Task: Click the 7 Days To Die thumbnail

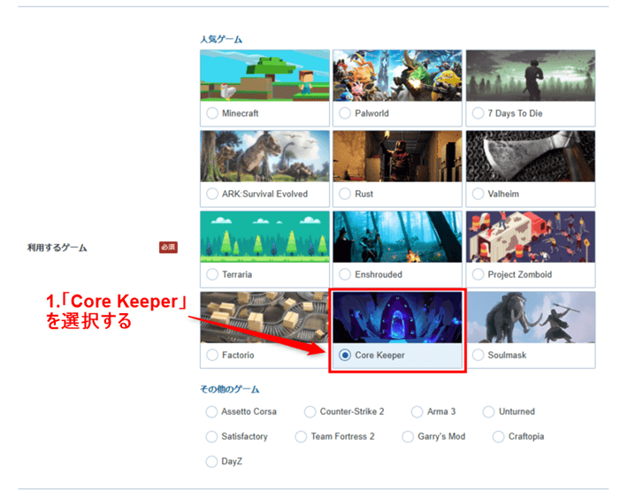Action: click(x=531, y=75)
